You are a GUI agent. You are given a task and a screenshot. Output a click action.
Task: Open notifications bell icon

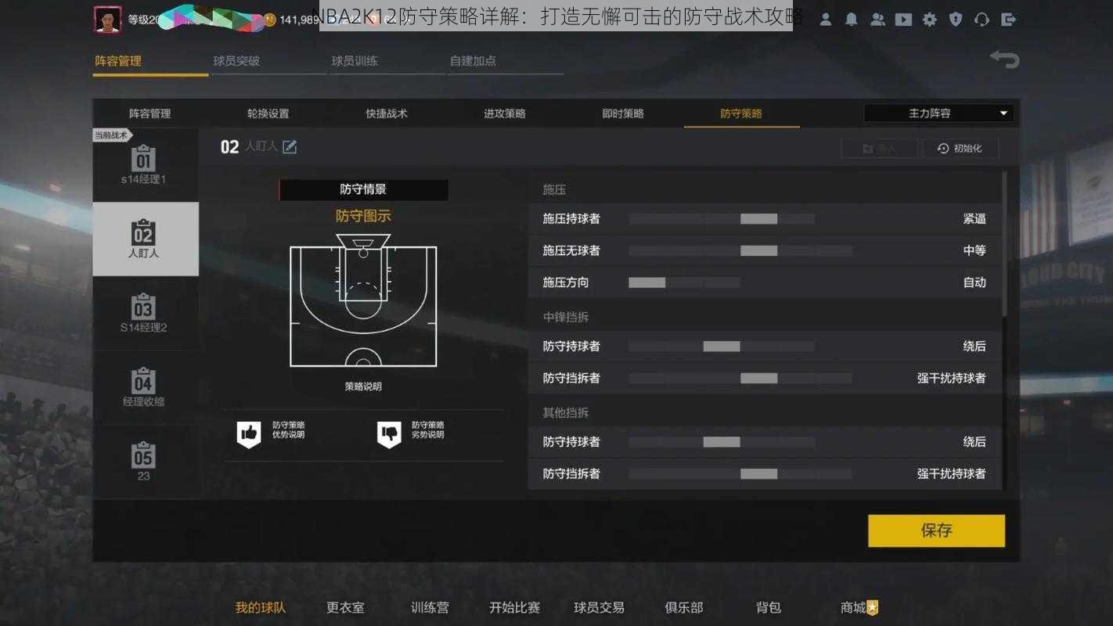click(x=852, y=20)
